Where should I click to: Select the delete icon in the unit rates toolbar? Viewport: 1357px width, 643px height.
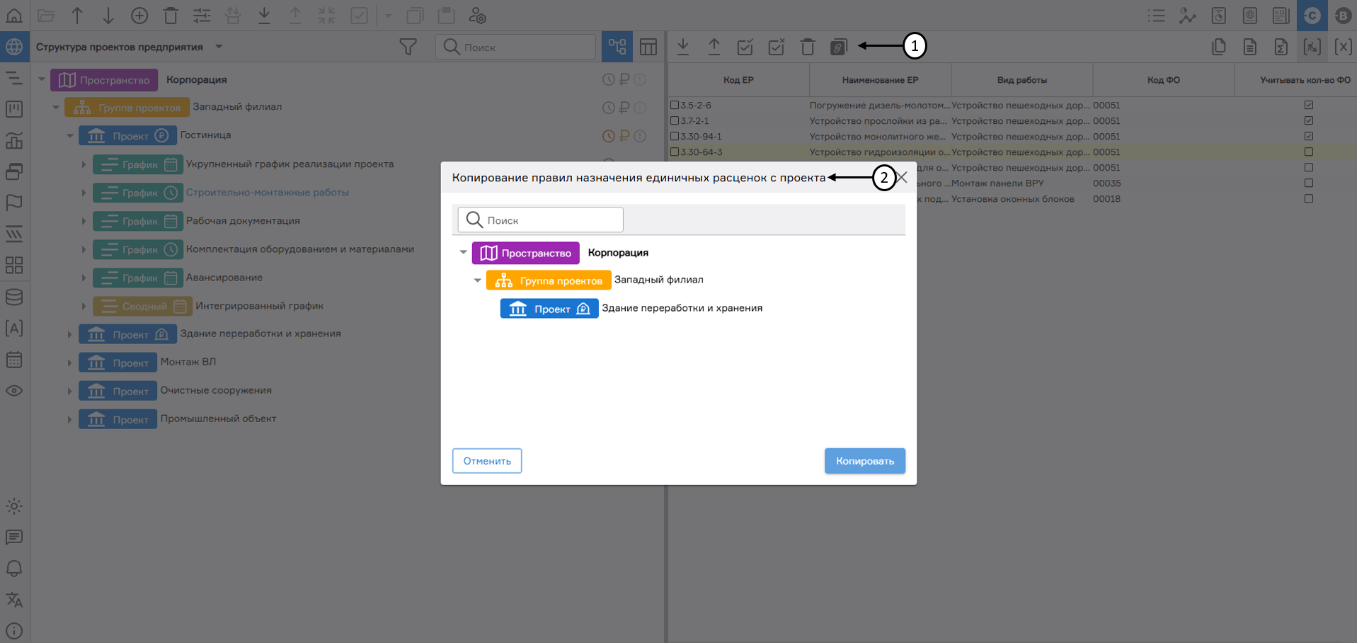[x=807, y=47]
